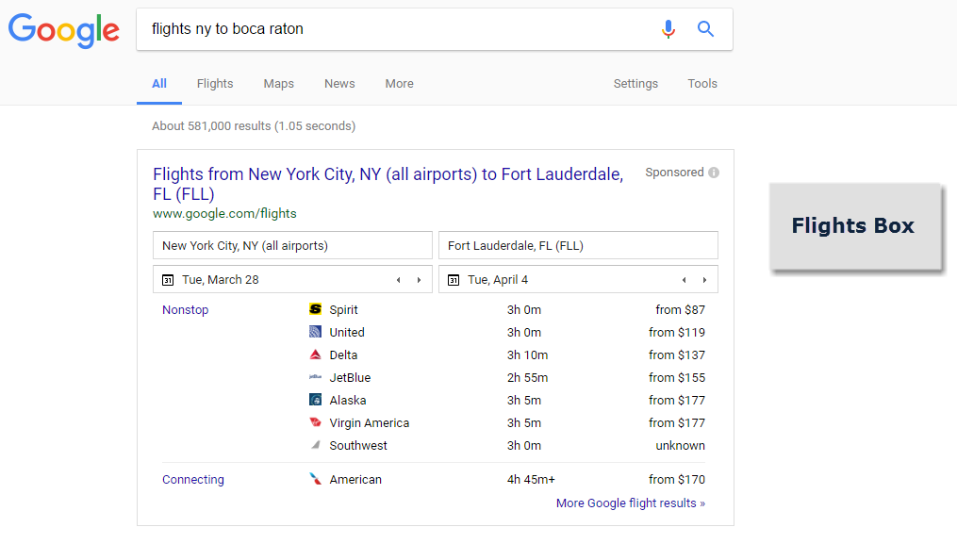The width and height of the screenshot is (957, 544).
Task: Click the origin field New York City
Action: 292,245
